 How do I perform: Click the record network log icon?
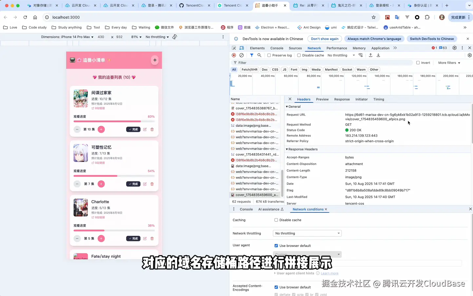pyautogui.click(x=233, y=55)
